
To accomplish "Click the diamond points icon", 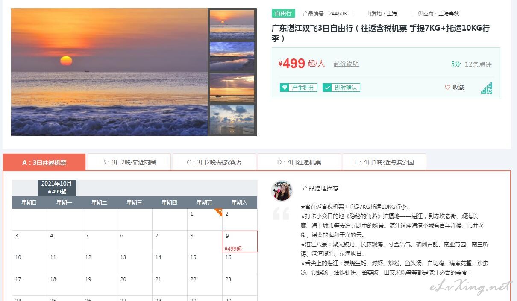I will (x=285, y=88).
